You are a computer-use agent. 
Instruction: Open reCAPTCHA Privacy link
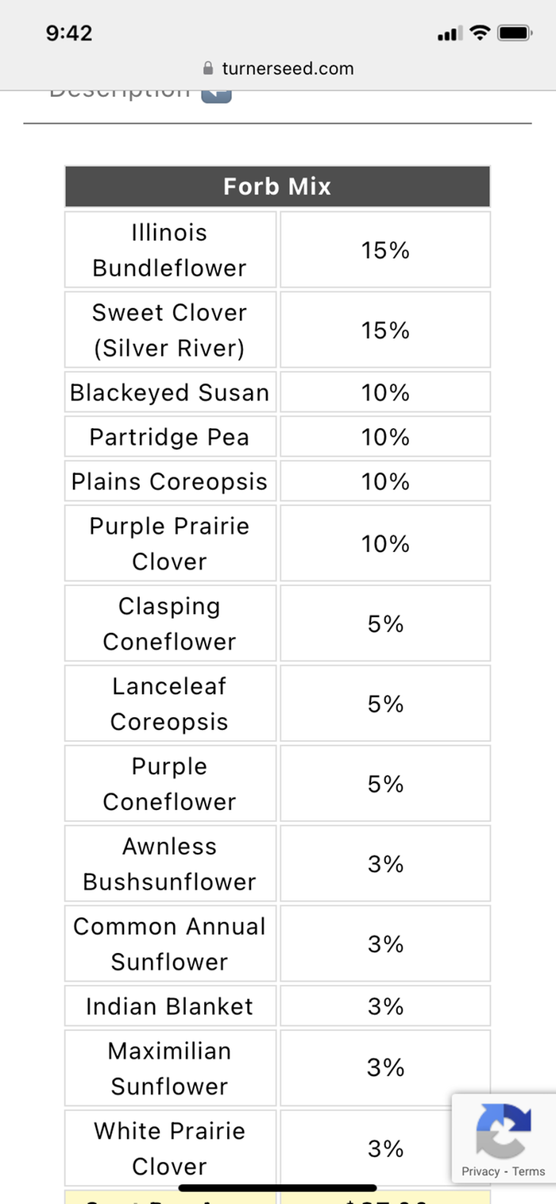point(481,1171)
